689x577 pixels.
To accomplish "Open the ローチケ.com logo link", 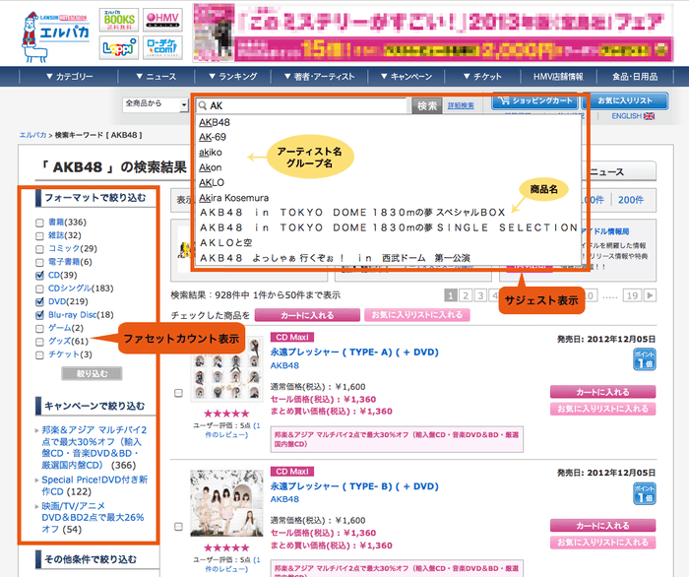I will 162,47.
